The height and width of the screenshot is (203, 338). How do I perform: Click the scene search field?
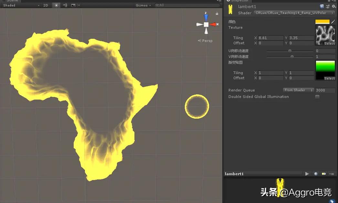pyautogui.click(x=187, y=5)
